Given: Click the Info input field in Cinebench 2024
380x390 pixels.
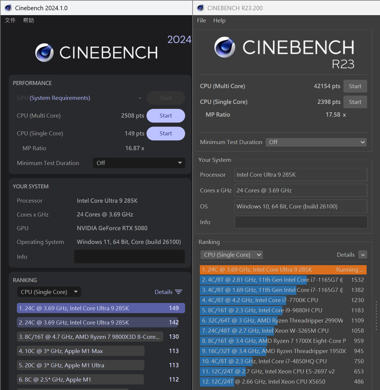Looking at the screenshot, I should [130, 257].
